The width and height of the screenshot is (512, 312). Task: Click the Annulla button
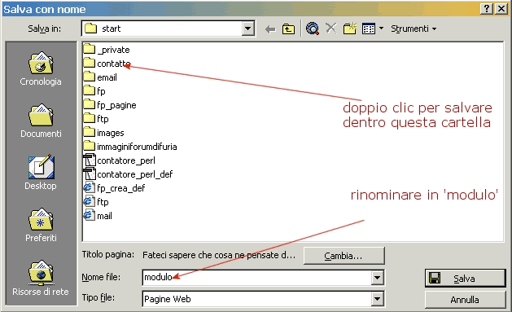465,300
